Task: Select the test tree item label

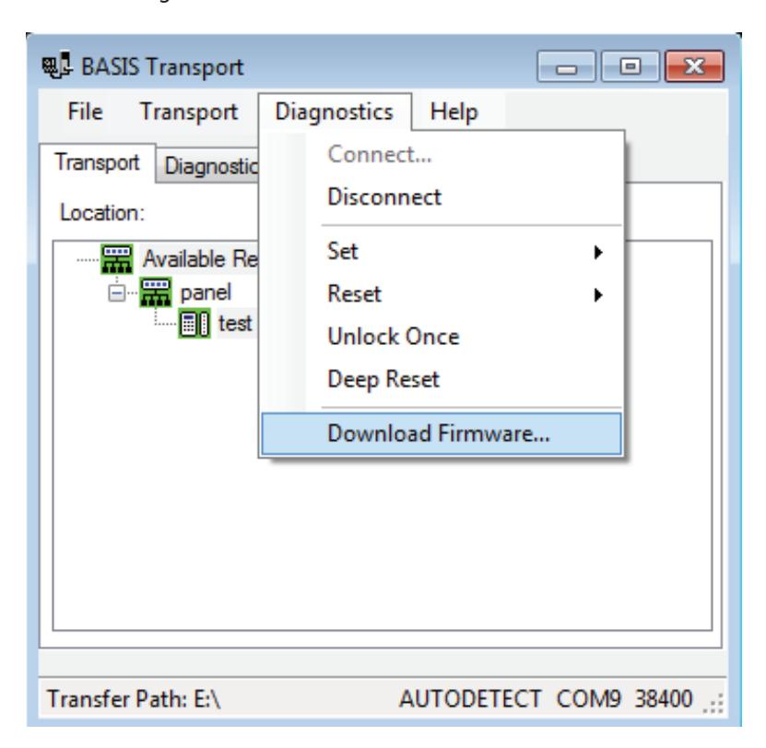Action: click(x=235, y=323)
